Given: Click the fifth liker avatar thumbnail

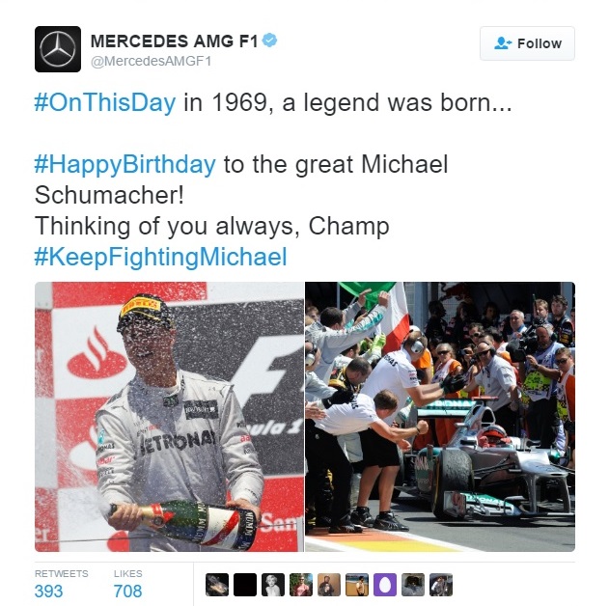Looking at the screenshot, I should click(x=329, y=585).
